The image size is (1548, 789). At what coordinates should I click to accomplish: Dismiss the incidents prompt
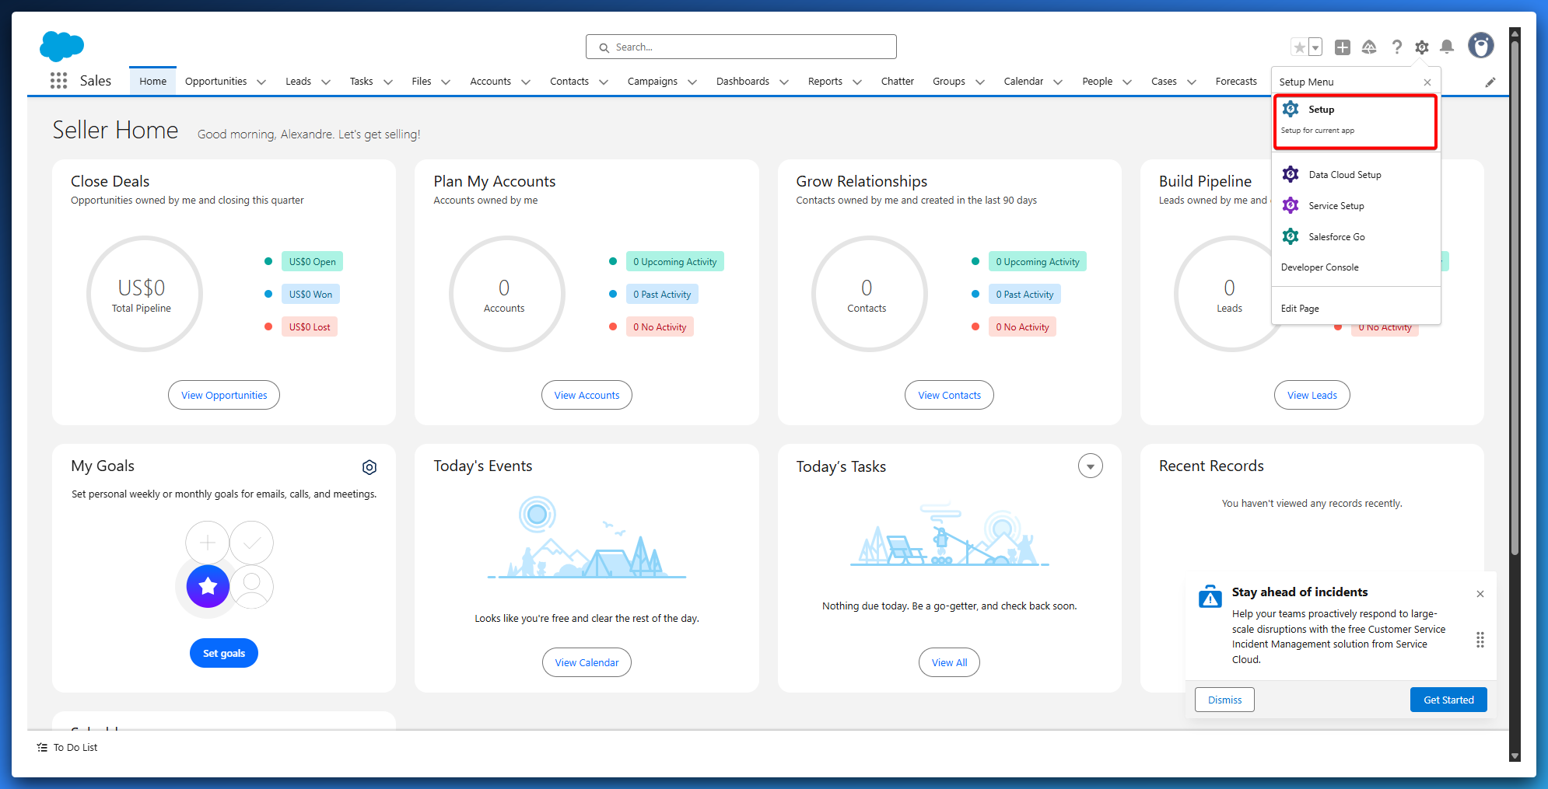(x=1224, y=700)
